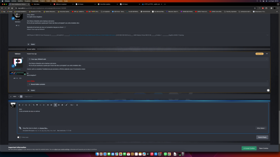Open new Chrome tab plus button
Screen dimensions: 280x157
pos(165,4)
